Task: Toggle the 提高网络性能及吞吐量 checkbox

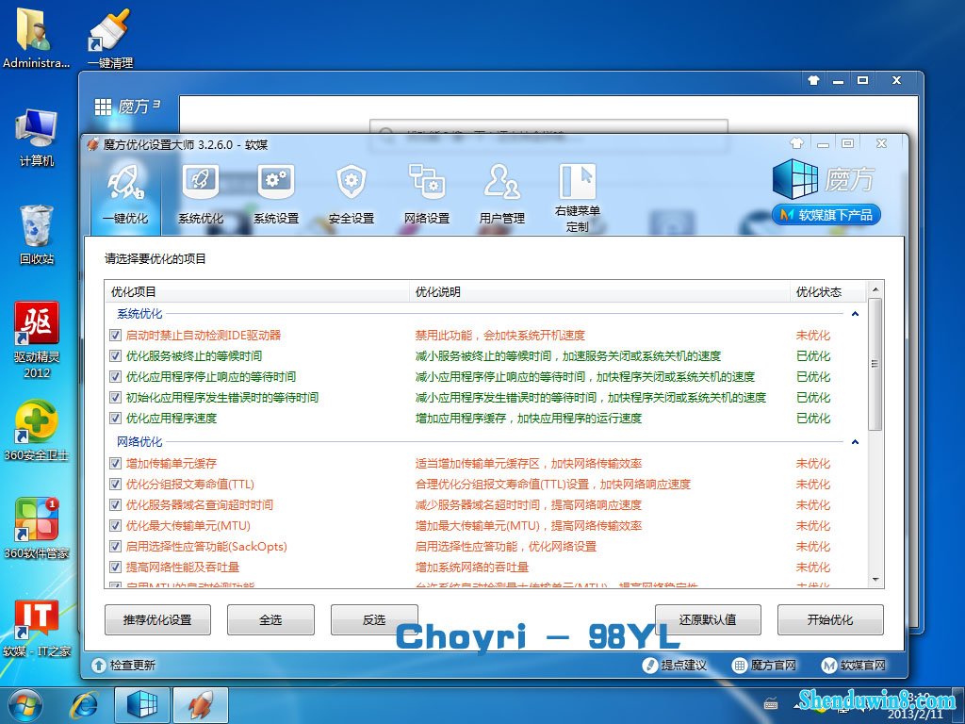Action: point(115,567)
